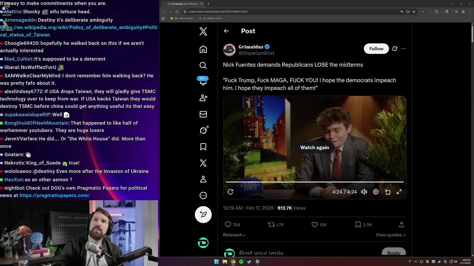Open a new browser tab
The image size is (474, 266).
(208, 4)
